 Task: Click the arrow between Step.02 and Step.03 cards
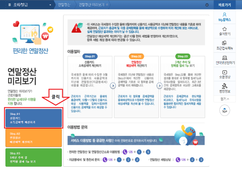click(x=159, y=85)
